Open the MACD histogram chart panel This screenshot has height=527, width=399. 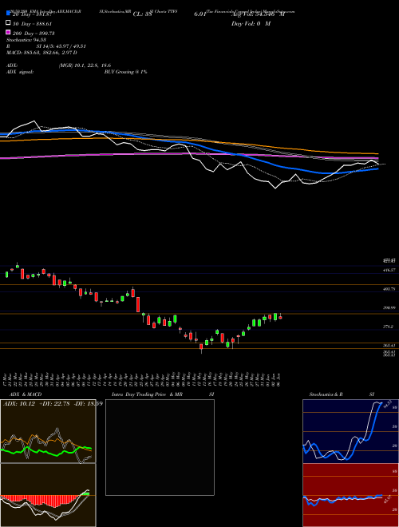[48, 495]
